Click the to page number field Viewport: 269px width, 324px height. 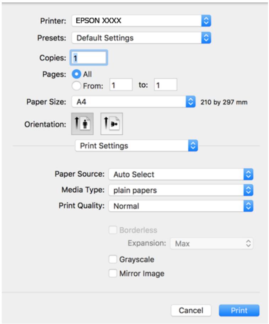point(166,85)
